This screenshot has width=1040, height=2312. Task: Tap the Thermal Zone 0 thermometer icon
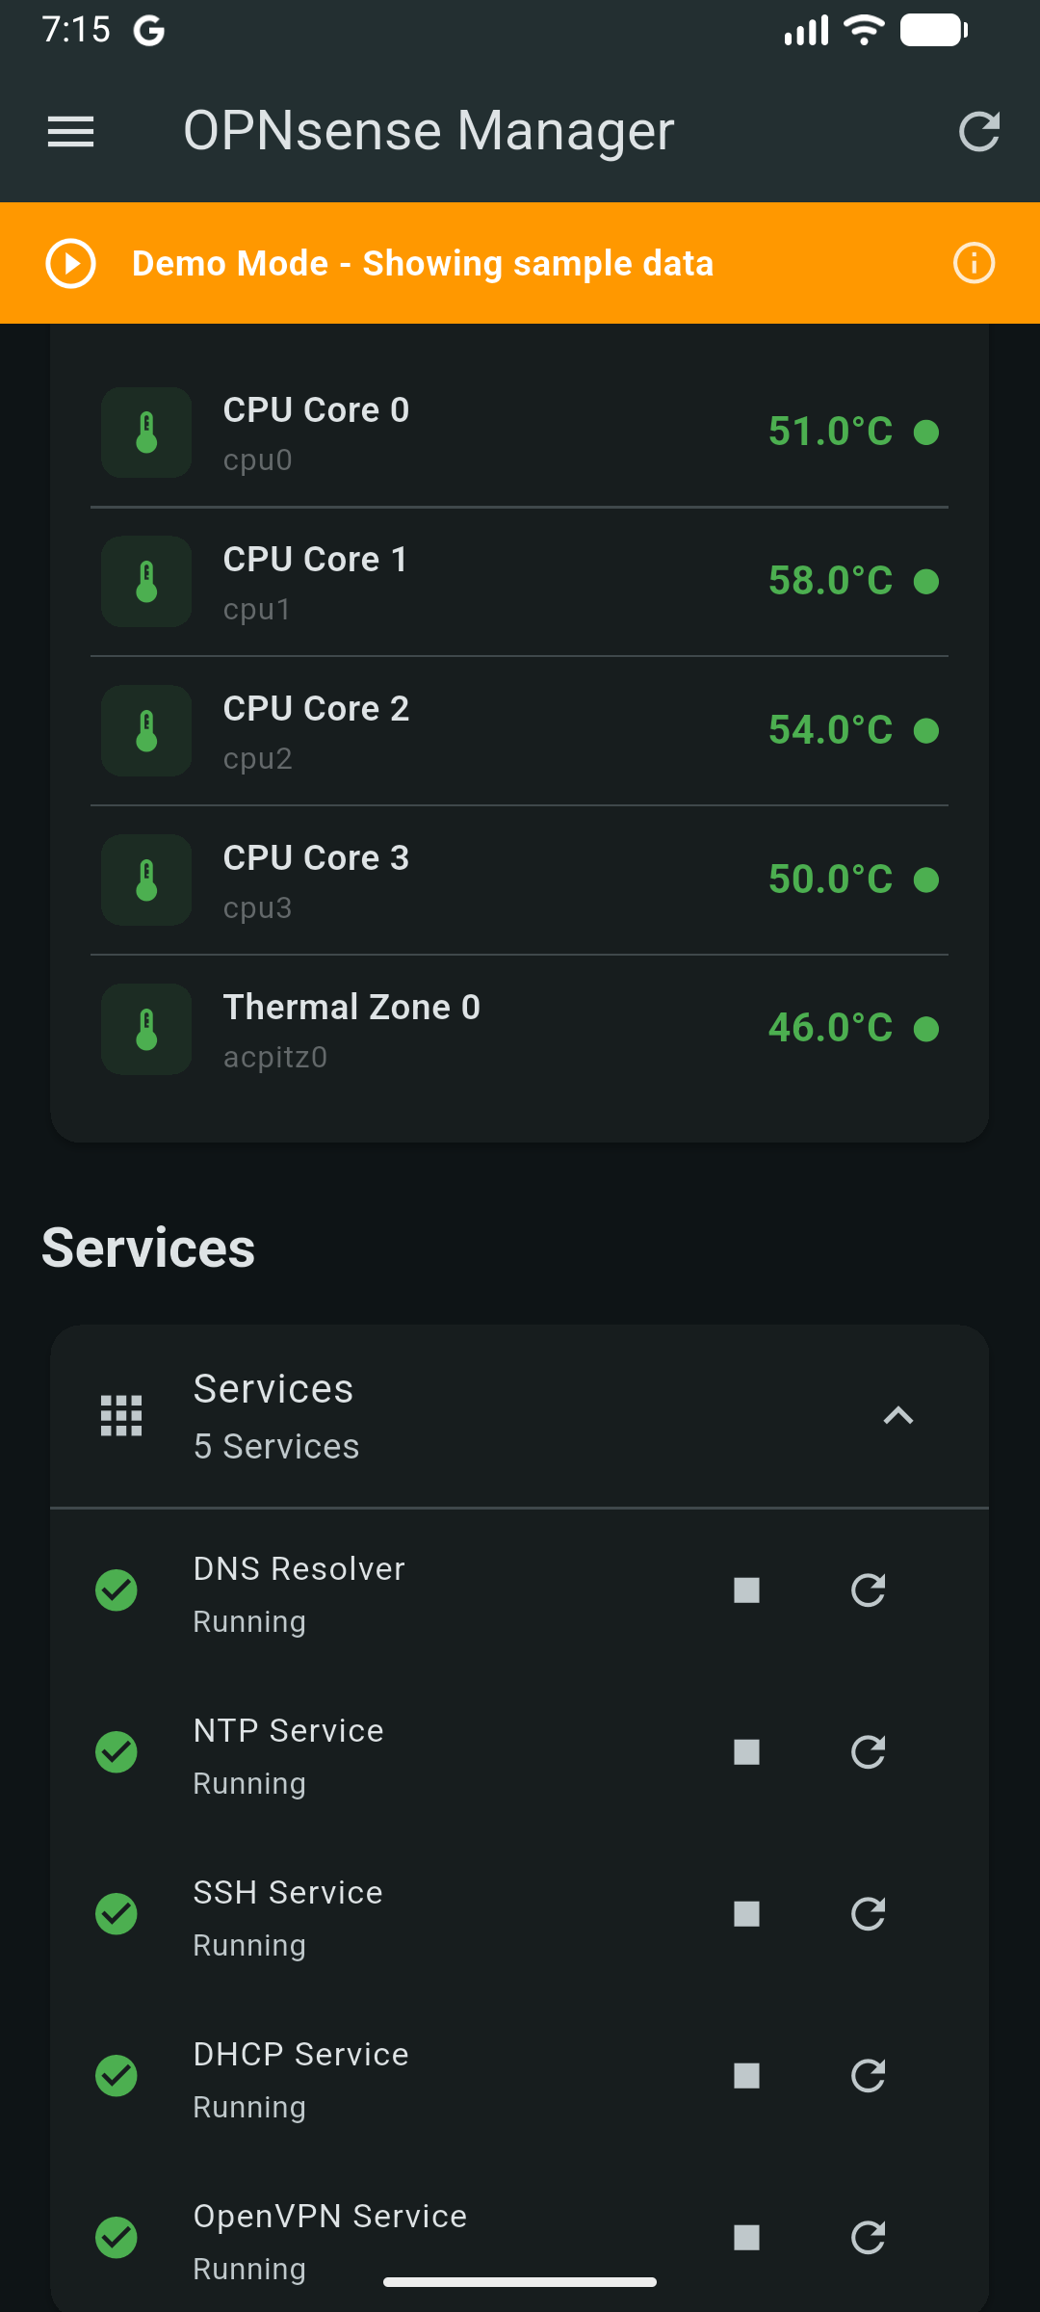[x=146, y=1030]
